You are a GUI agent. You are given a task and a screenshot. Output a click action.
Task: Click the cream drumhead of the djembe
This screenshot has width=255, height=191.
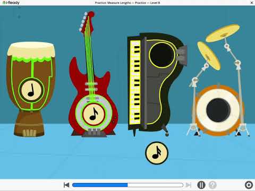coord(31,50)
